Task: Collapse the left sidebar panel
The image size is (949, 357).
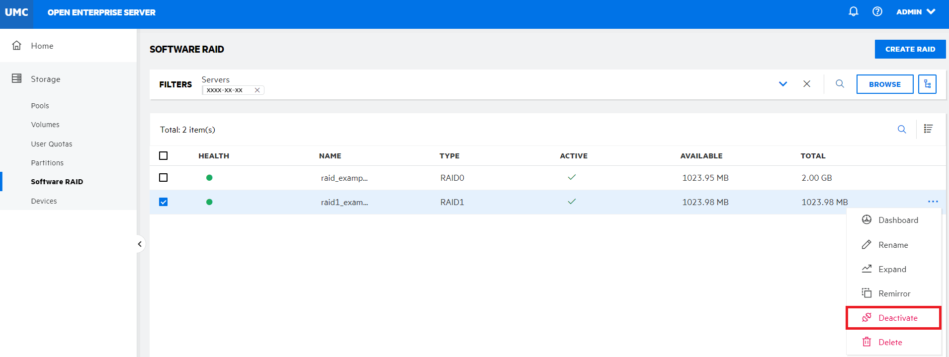Action: click(140, 244)
